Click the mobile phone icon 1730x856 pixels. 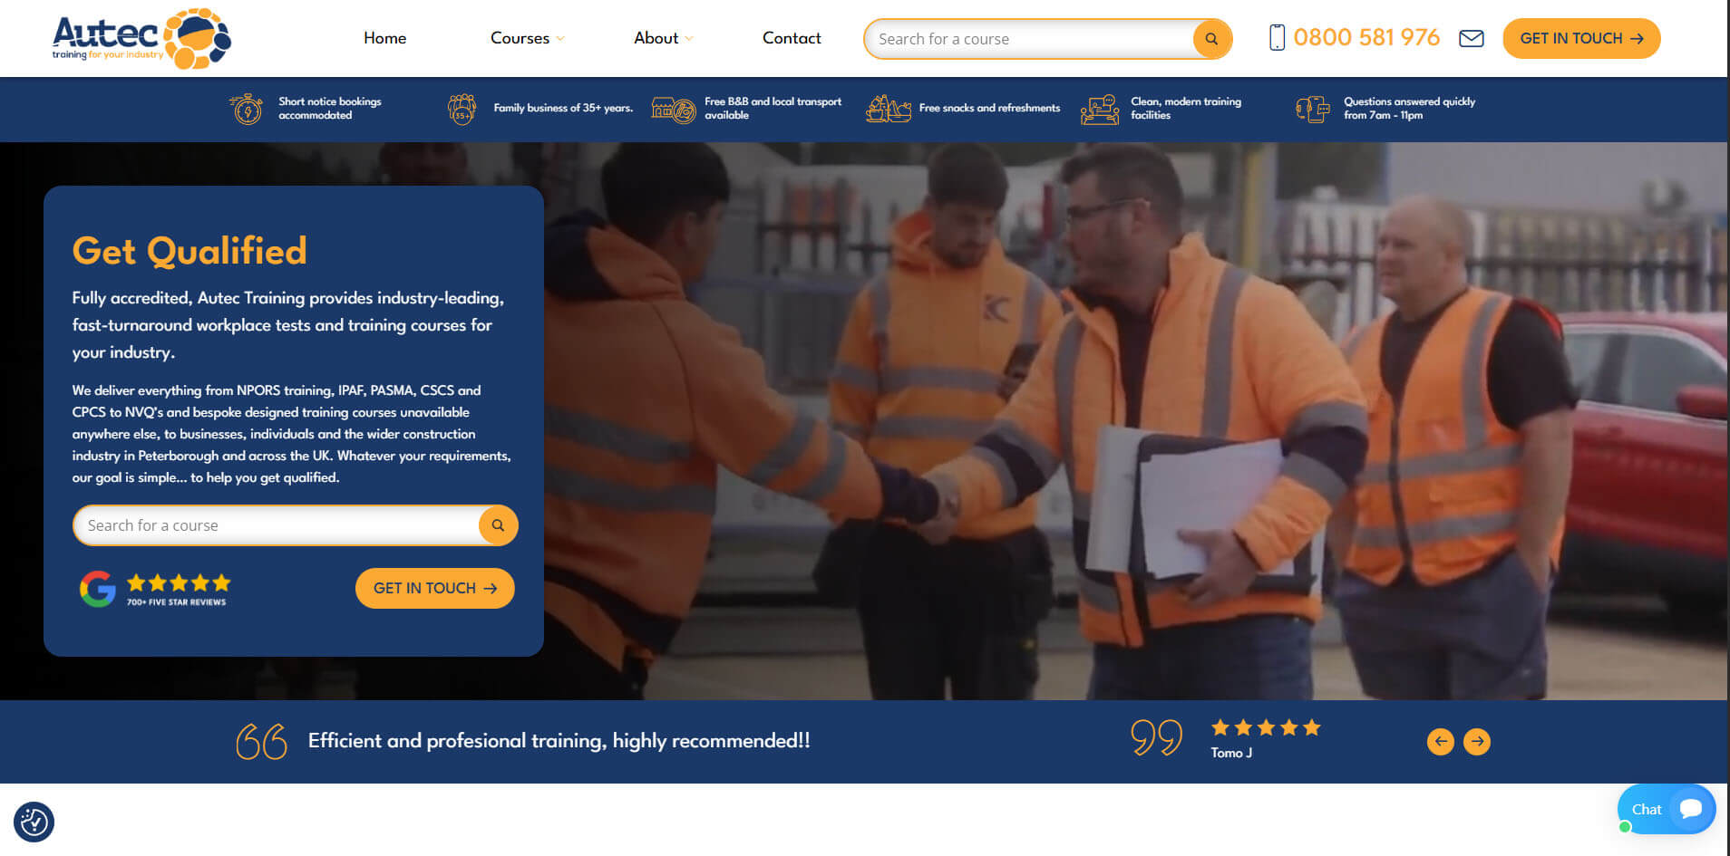coord(1277,38)
